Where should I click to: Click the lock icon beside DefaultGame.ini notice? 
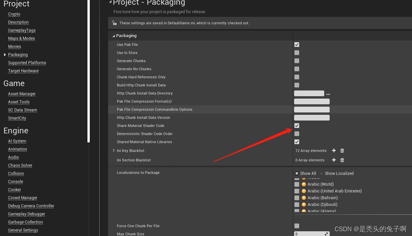(114, 23)
